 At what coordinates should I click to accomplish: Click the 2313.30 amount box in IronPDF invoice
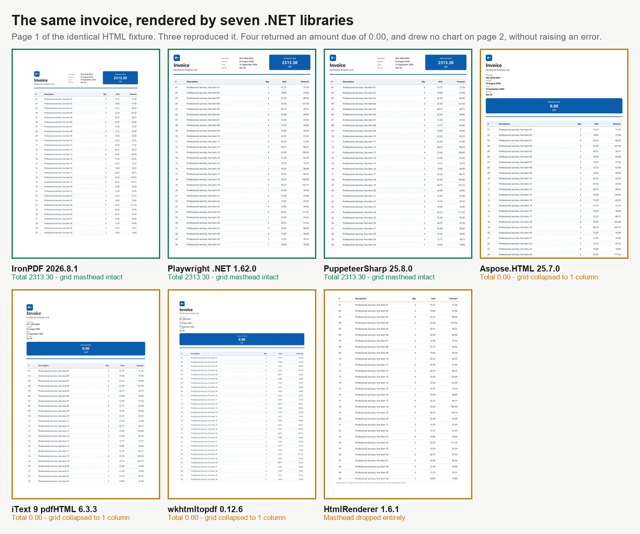[120, 78]
